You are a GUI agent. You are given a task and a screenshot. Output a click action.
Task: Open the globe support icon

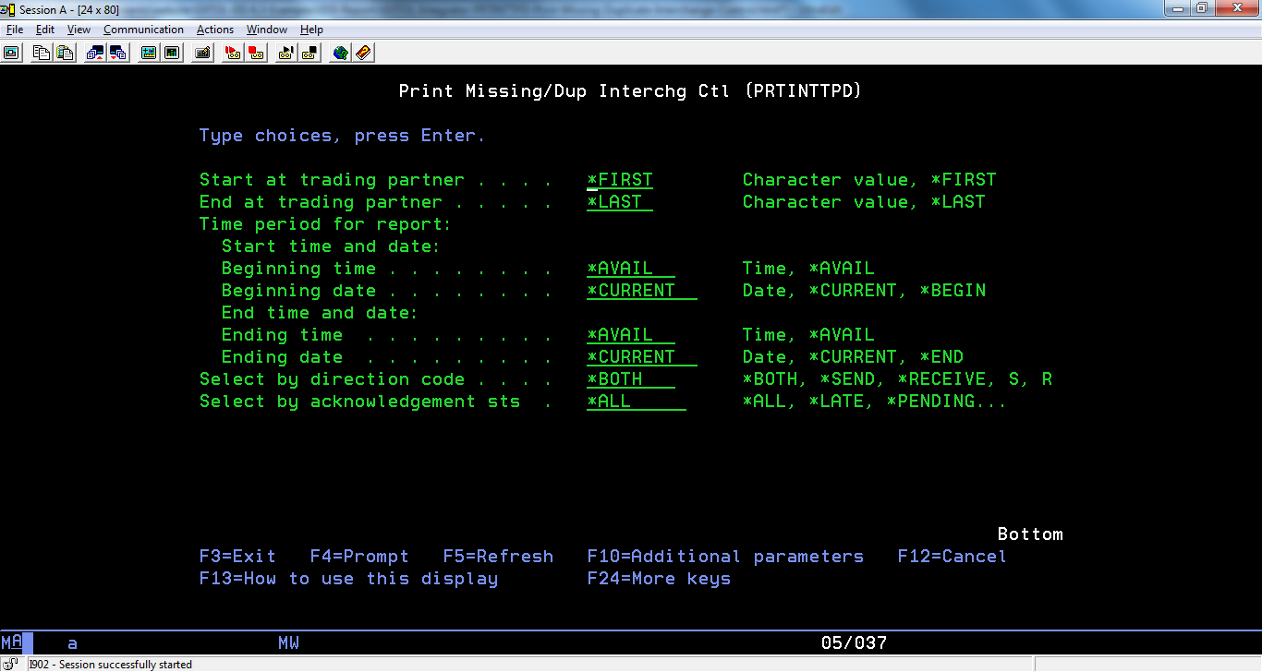tap(340, 53)
